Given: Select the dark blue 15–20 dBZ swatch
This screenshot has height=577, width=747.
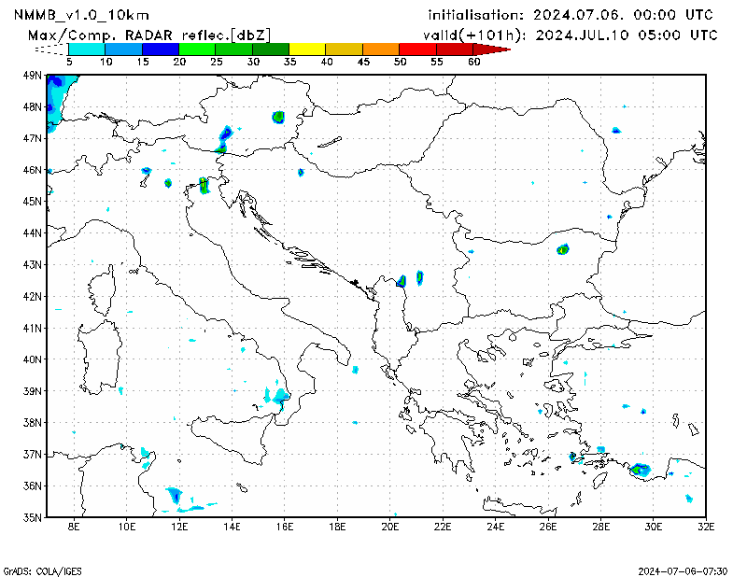Looking at the screenshot, I should 160,49.
